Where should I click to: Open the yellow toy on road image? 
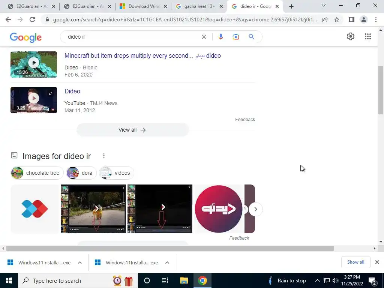coord(93,209)
